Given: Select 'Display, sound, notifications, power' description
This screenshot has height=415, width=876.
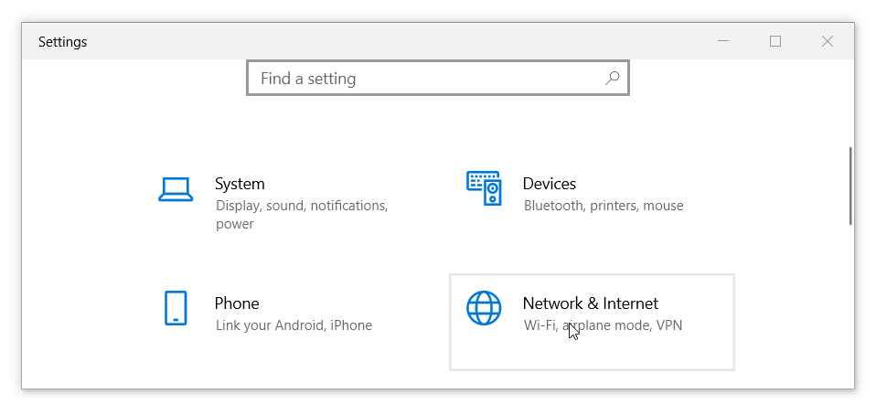Looking at the screenshot, I should (302, 215).
